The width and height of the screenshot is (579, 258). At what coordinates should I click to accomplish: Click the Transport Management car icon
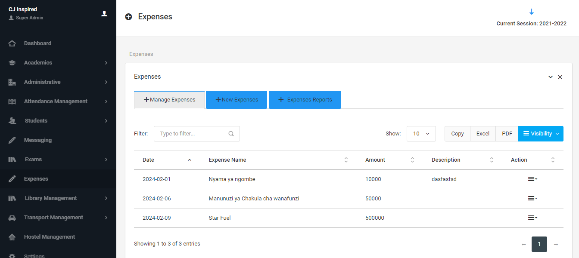tap(12, 218)
